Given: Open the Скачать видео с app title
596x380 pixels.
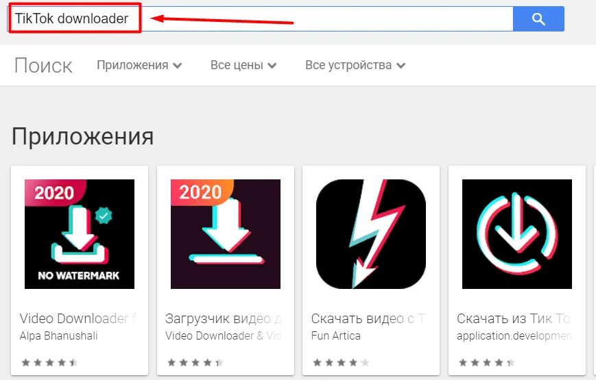Looking at the screenshot, I should (x=370, y=318).
